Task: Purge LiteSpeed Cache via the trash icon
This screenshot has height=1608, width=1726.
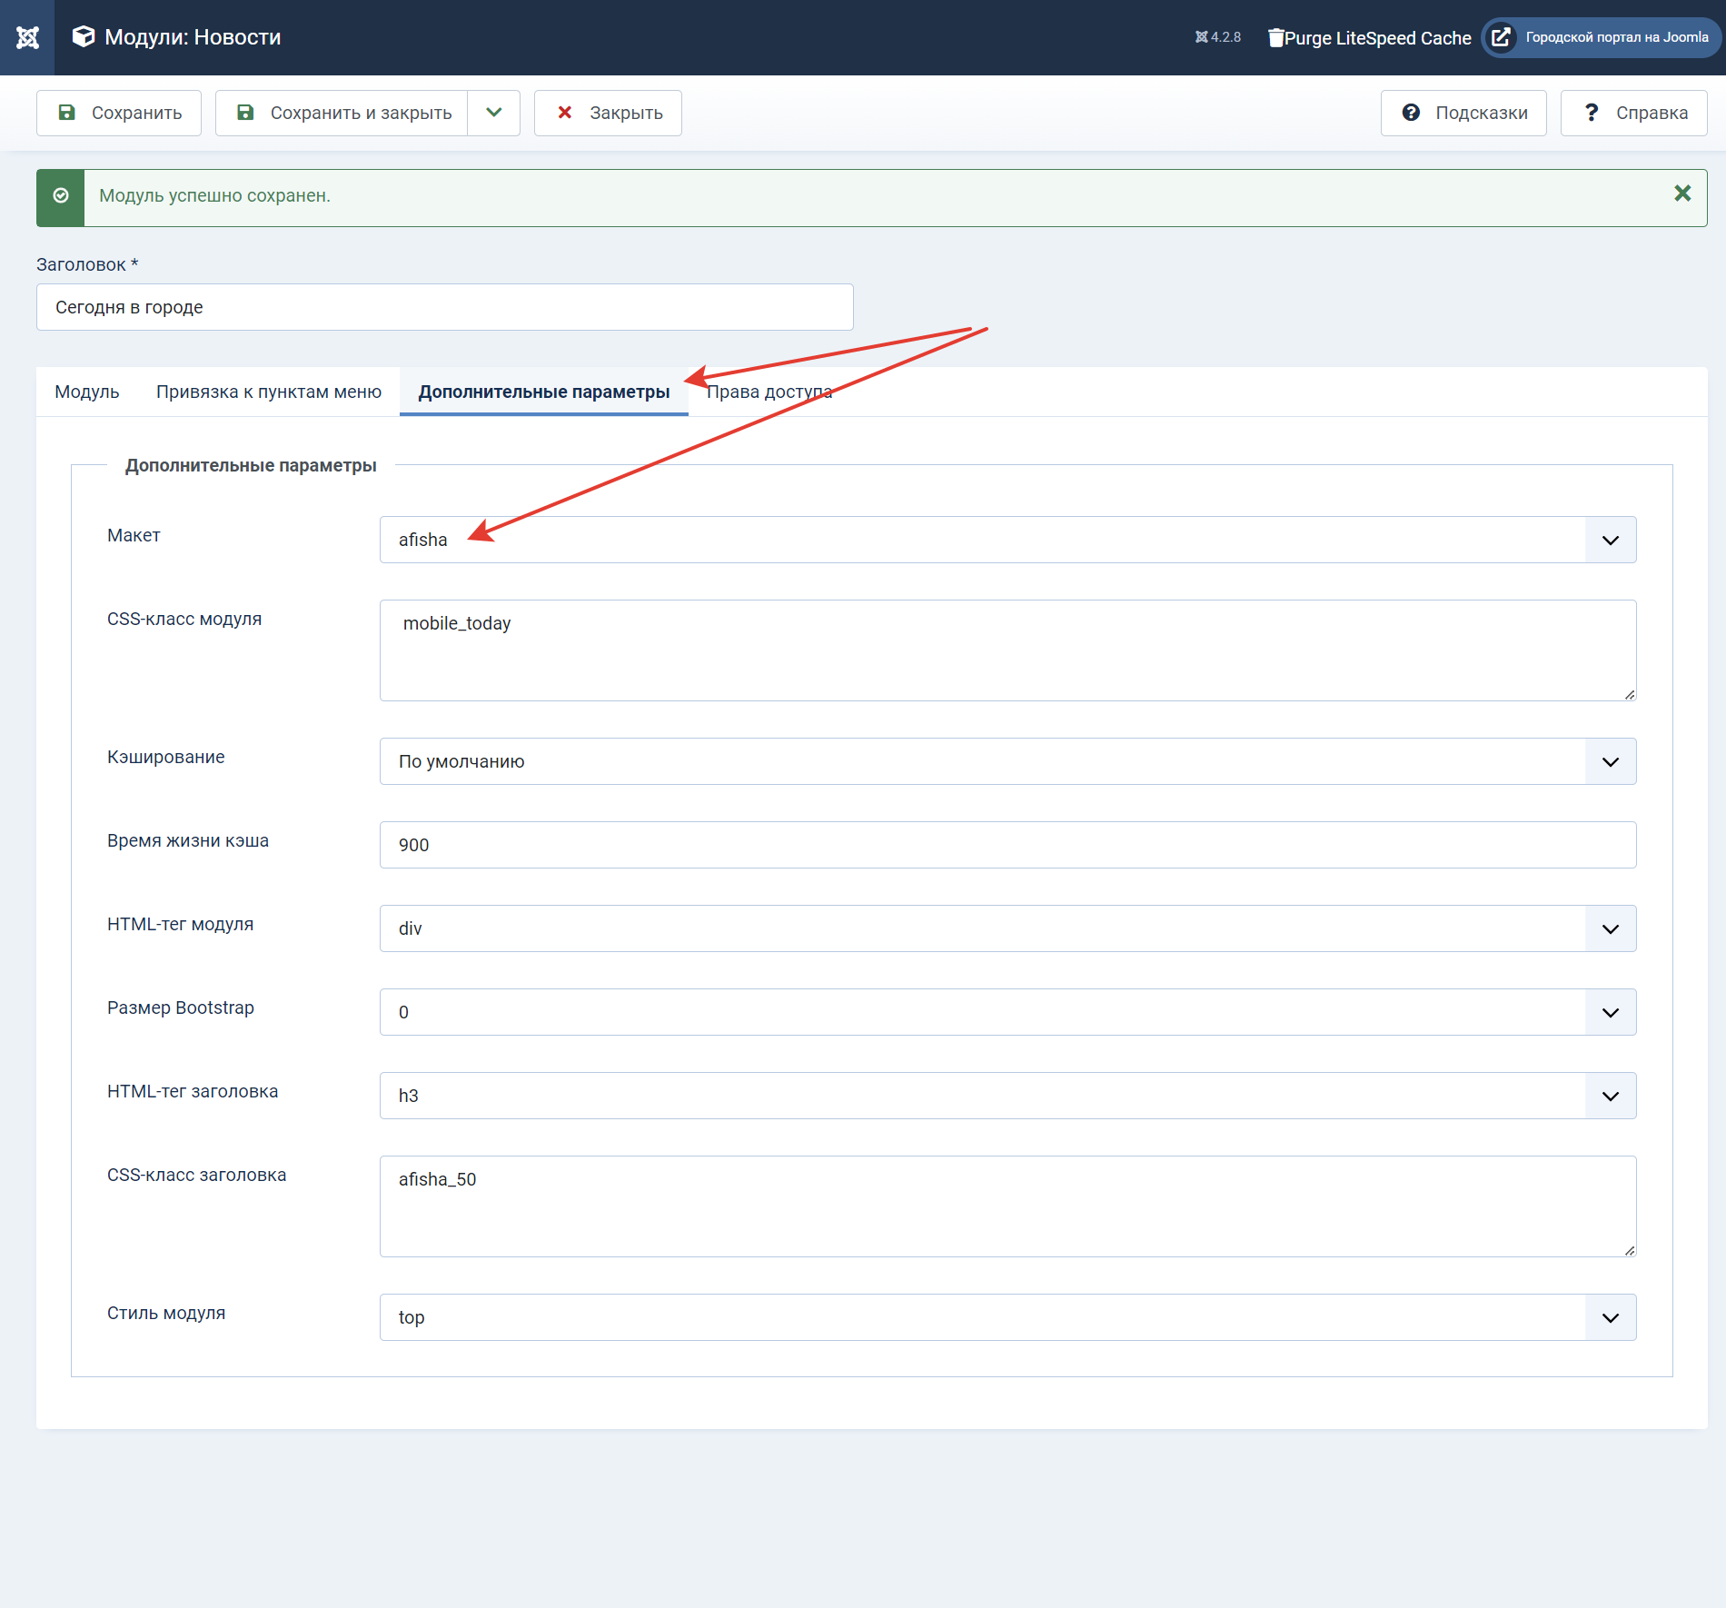Action: coord(1276,37)
